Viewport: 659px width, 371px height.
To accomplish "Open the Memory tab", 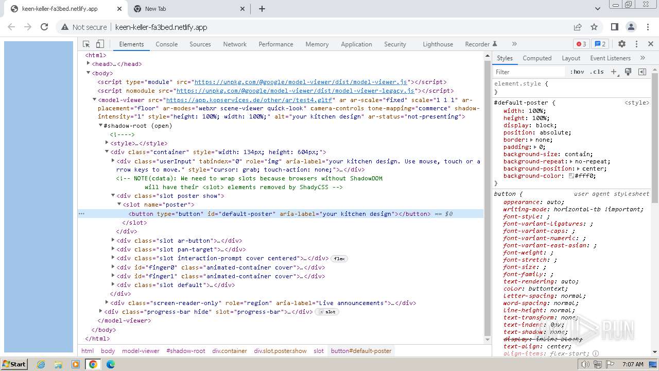I will (x=317, y=44).
